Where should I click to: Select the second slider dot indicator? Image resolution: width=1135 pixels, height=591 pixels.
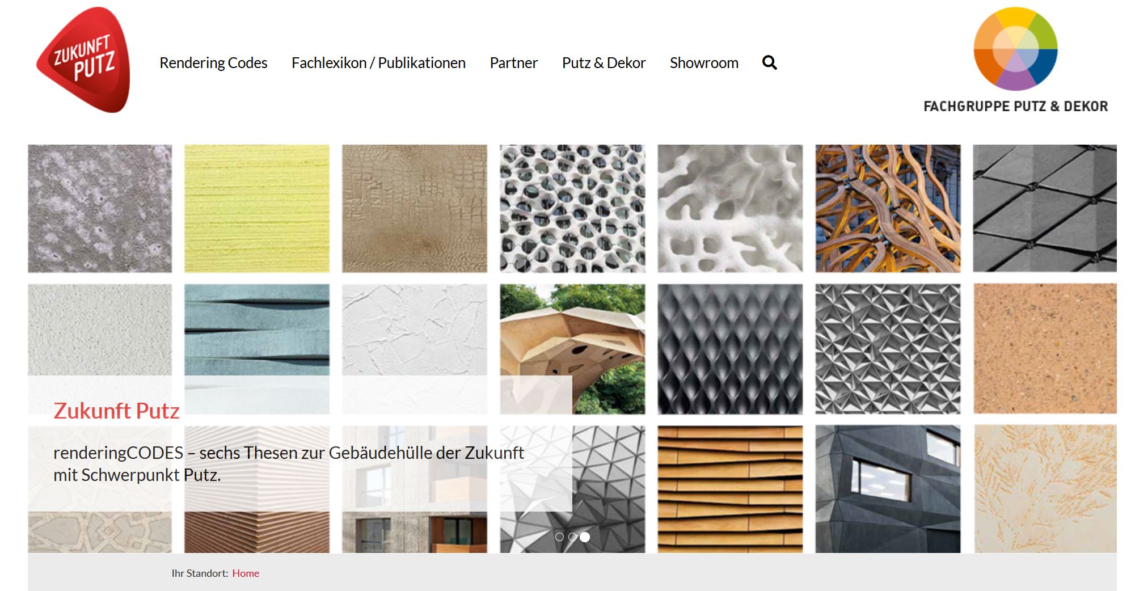click(x=572, y=537)
